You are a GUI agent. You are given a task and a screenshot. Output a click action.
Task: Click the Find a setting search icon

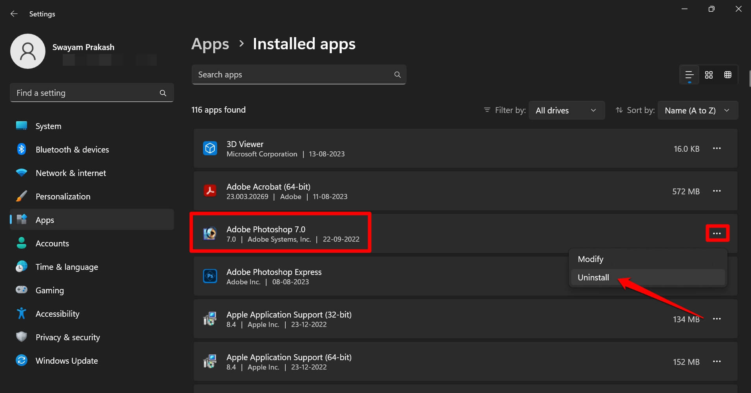coord(163,93)
